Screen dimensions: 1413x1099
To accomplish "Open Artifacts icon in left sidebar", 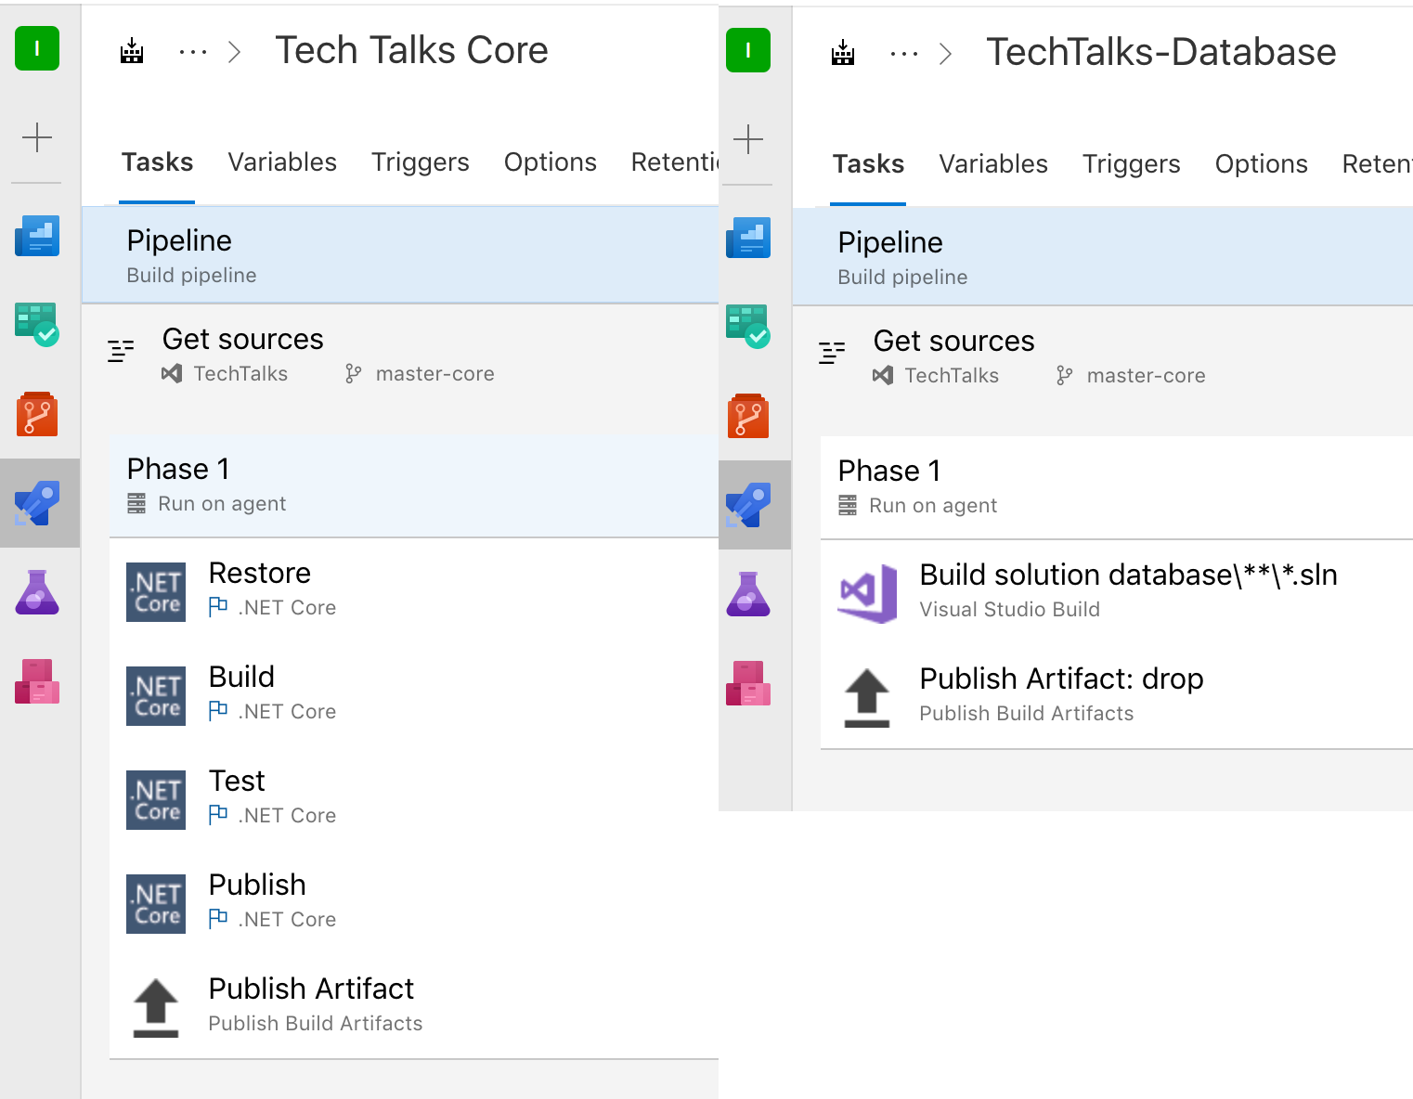I will [37, 681].
